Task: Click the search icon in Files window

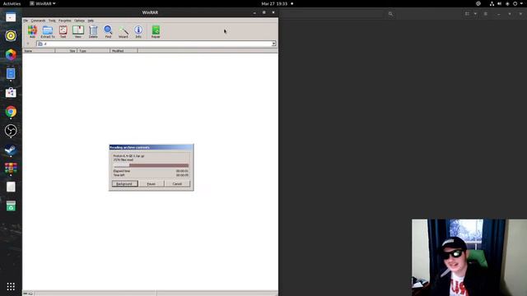Action: [390, 14]
